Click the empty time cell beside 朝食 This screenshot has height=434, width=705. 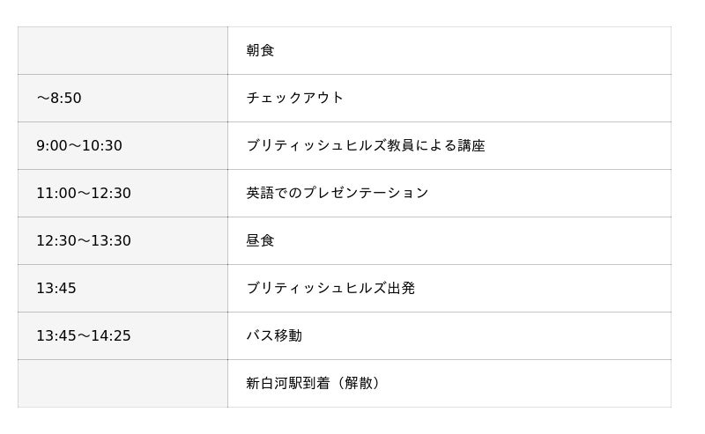[122, 51]
